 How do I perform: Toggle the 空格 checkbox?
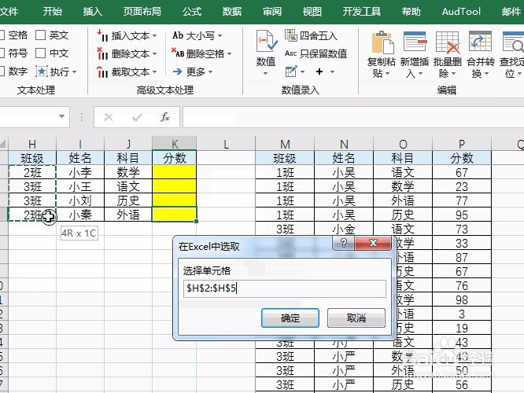[x=1, y=35]
